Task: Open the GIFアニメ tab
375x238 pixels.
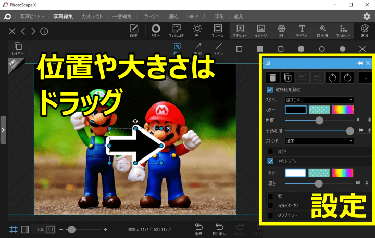Action: pos(196,16)
